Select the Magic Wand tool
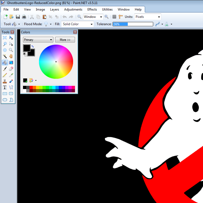 tap(5, 56)
